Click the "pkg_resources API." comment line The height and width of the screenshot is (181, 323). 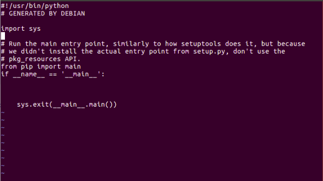pos(41,59)
